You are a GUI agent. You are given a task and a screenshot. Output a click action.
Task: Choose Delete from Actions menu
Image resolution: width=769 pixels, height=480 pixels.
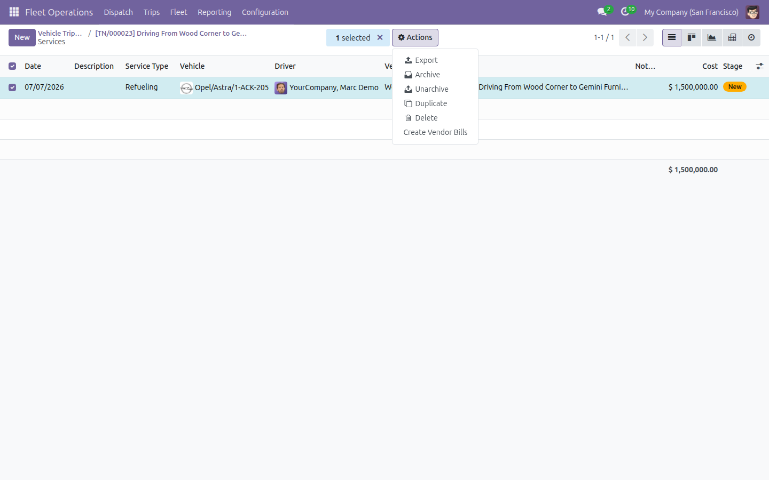(x=435, y=118)
